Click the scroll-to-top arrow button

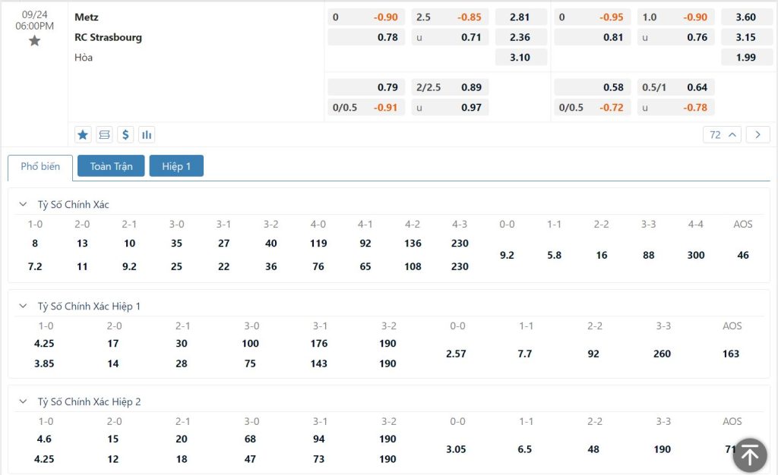click(750, 455)
